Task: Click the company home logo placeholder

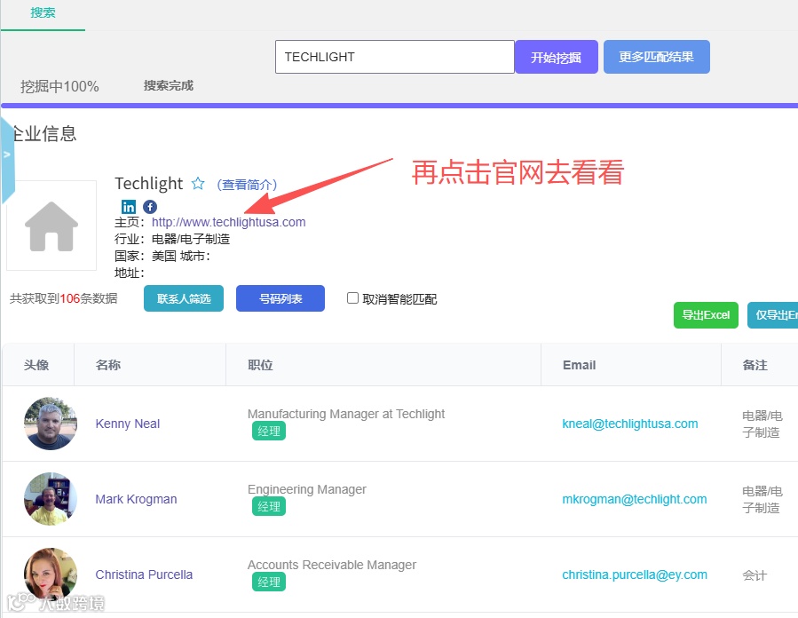Action: pos(51,226)
